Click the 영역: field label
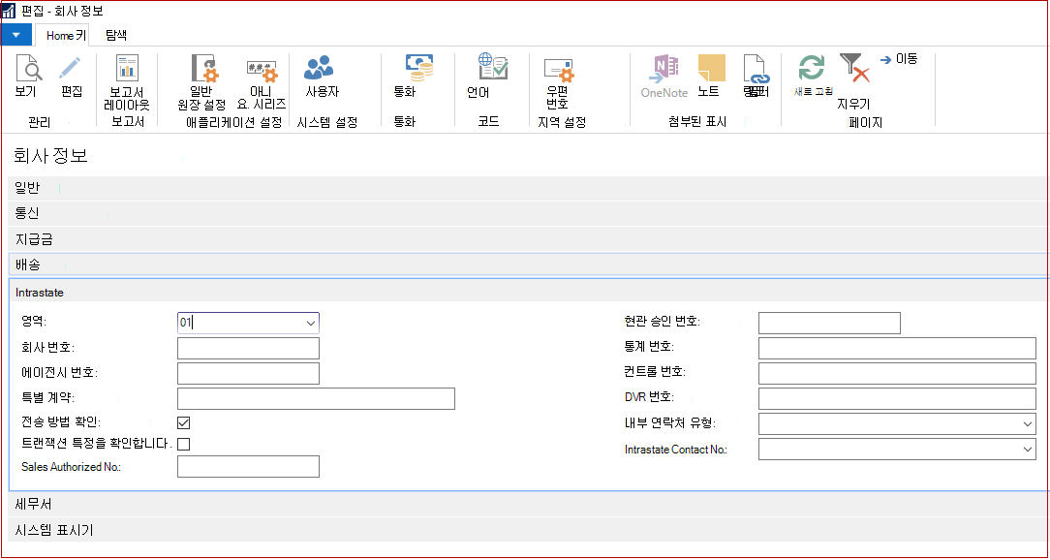Image resolution: width=1050 pixels, height=560 pixels. 34,322
